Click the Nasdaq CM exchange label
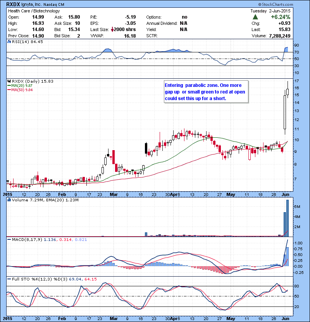This screenshot has width=310, height=322. [x=54, y=5]
